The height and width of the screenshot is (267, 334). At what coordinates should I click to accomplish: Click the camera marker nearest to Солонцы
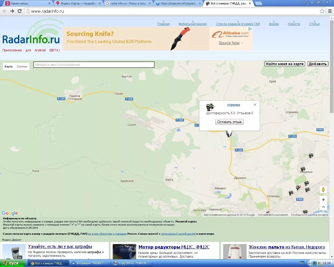click(291, 193)
